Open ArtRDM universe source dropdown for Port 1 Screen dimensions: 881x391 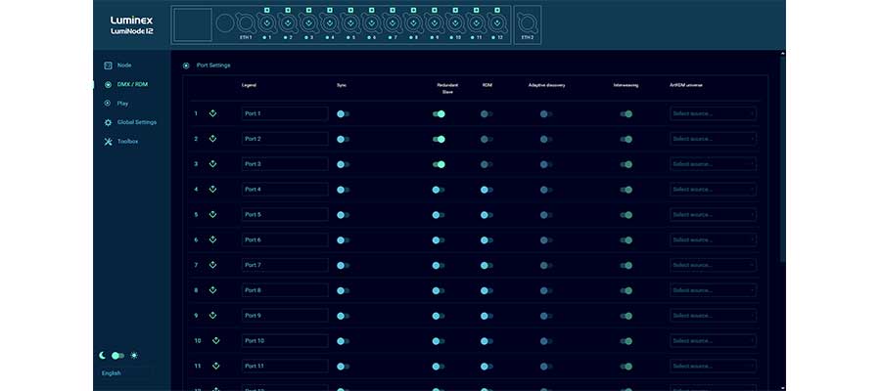tap(713, 113)
